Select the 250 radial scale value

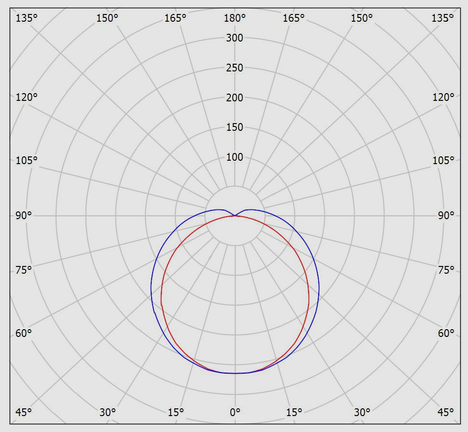(235, 68)
